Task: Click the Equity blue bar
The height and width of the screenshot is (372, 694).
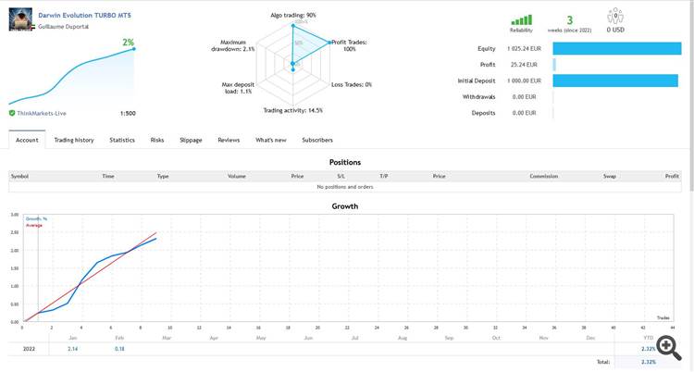Action: click(617, 49)
